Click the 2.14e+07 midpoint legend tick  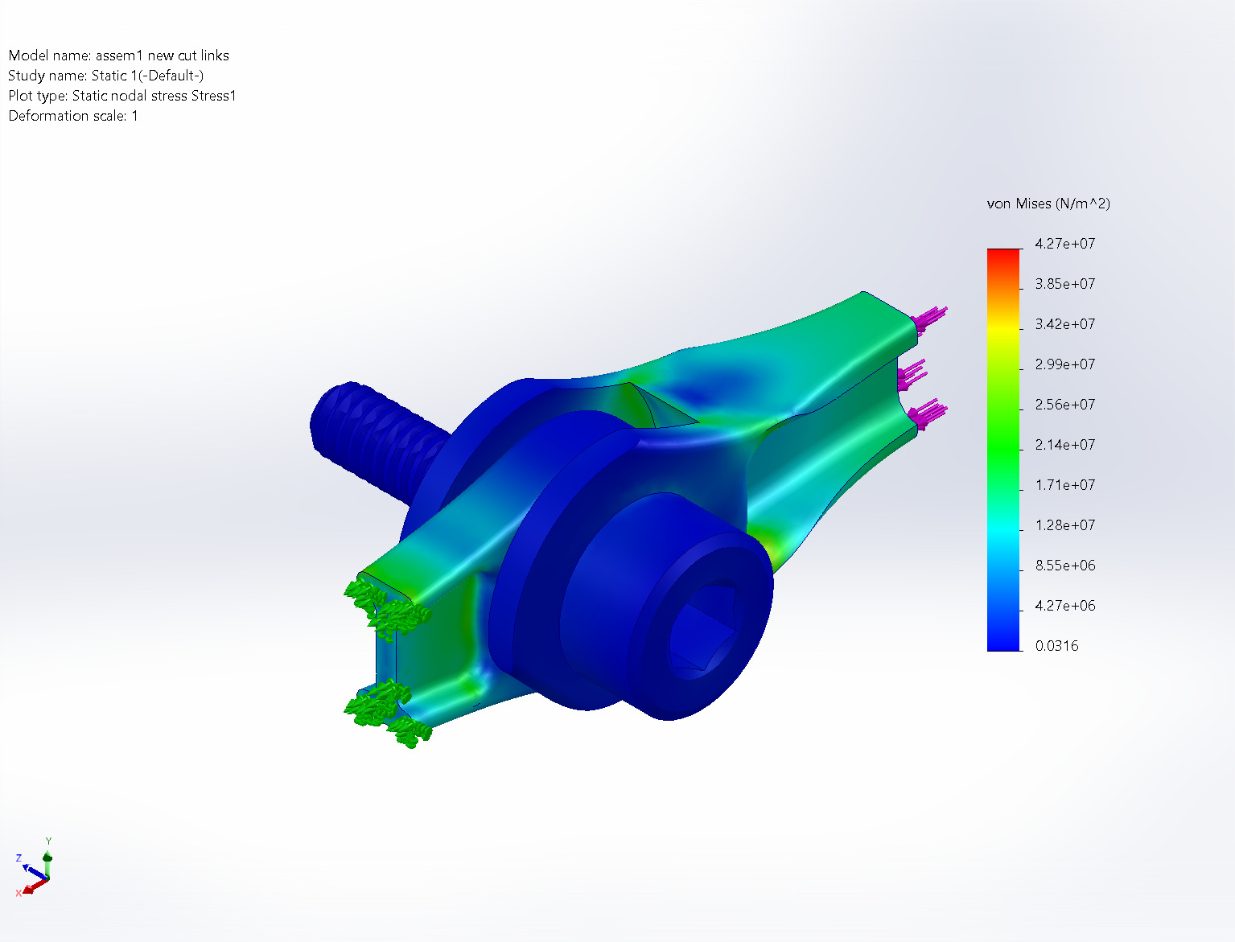[1064, 445]
